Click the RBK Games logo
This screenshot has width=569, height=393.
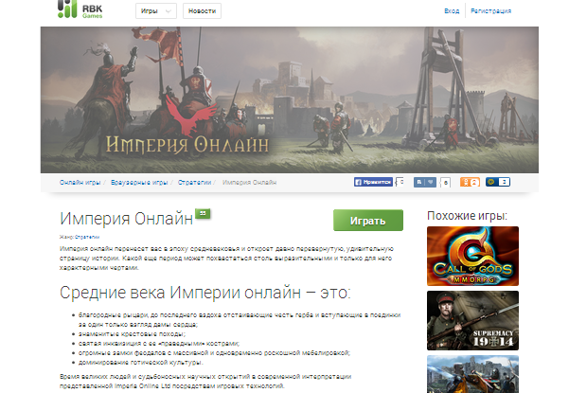pos(80,9)
